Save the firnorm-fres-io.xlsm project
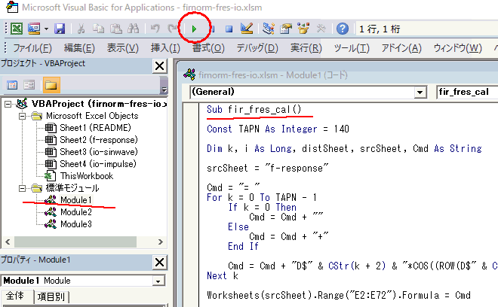 tap(60, 29)
